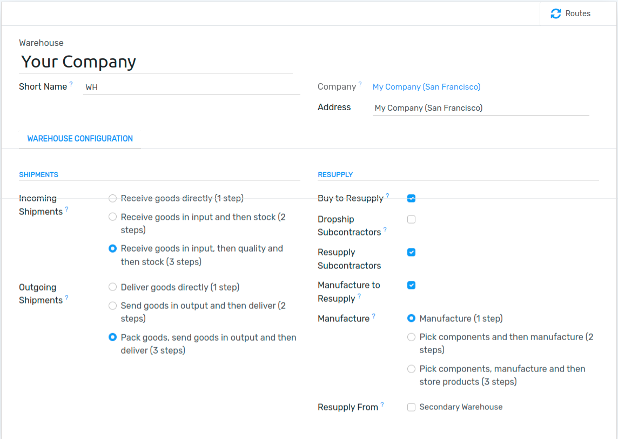This screenshot has height=439, width=618.
Task: Uncheck the Buy to Resupply checkbox
Action: pos(411,198)
